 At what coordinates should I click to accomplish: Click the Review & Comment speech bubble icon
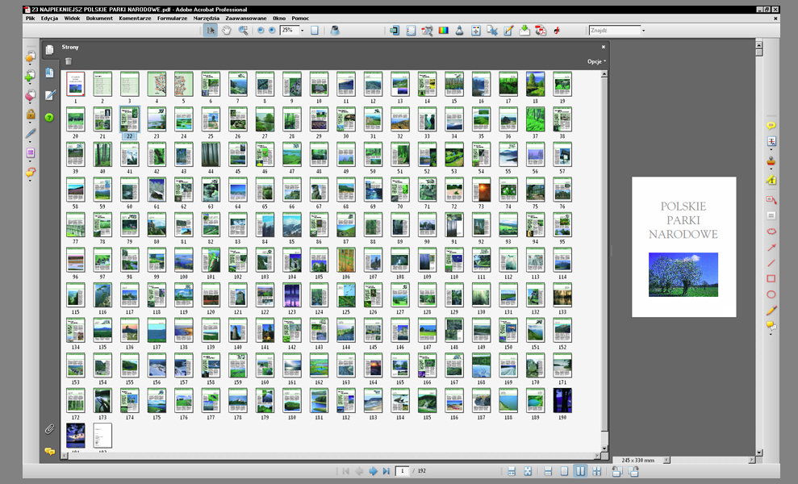(x=30, y=173)
